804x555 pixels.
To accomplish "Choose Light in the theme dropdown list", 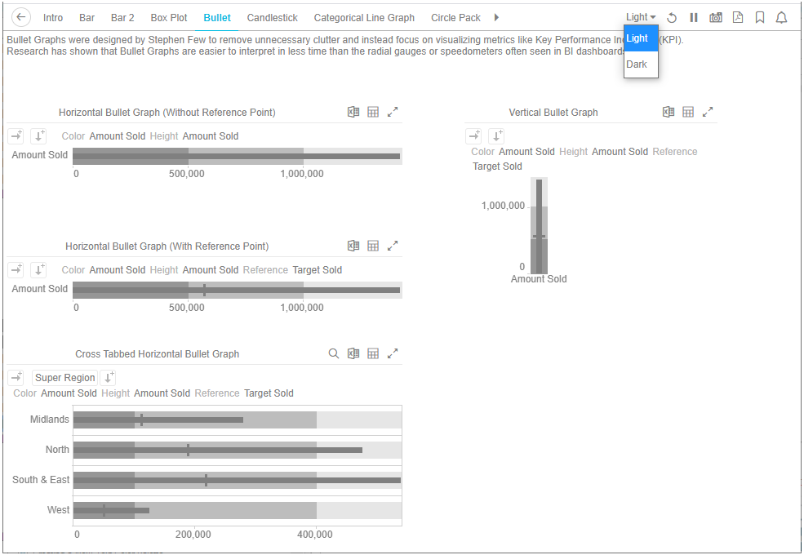I will pyautogui.click(x=638, y=38).
